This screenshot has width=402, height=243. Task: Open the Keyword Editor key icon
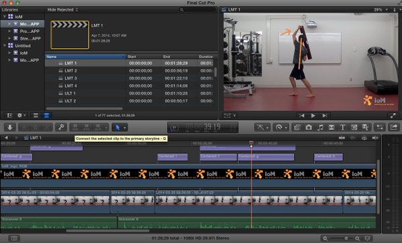click(x=61, y=127)
